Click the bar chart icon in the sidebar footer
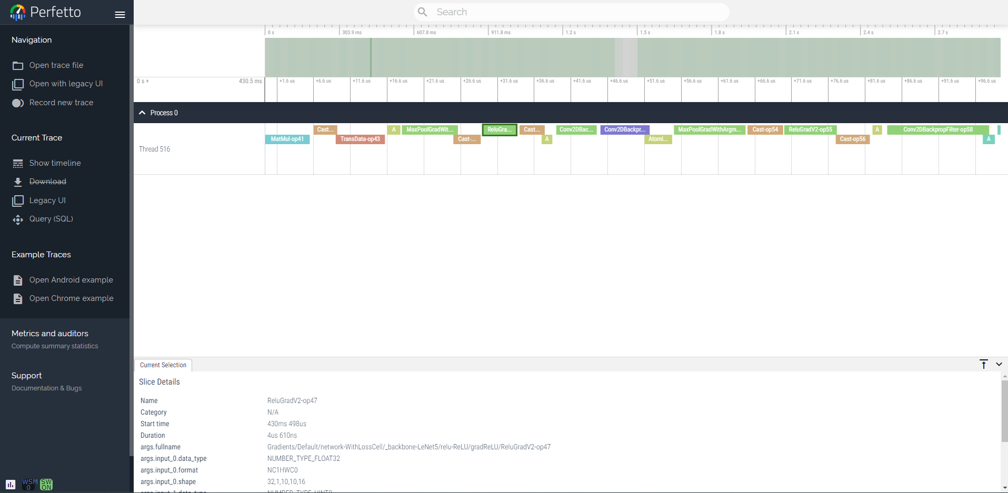The height and width of the screenshot is (493, 1008). [x=11, y=484]
